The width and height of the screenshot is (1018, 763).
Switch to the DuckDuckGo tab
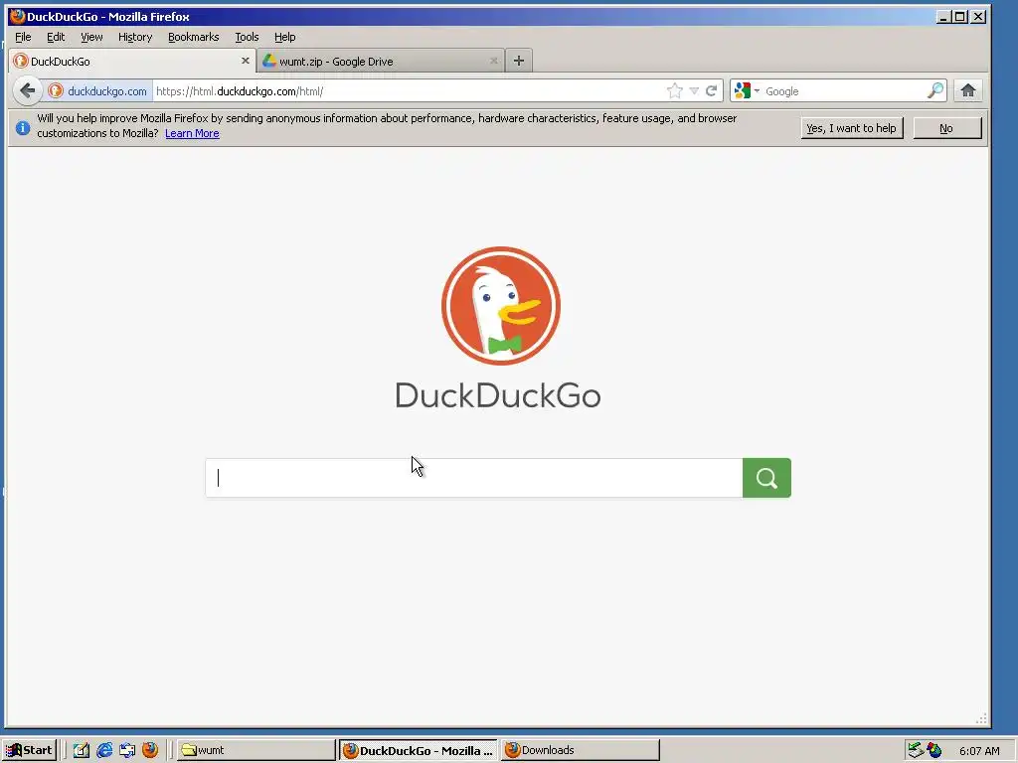coord(132,61)
